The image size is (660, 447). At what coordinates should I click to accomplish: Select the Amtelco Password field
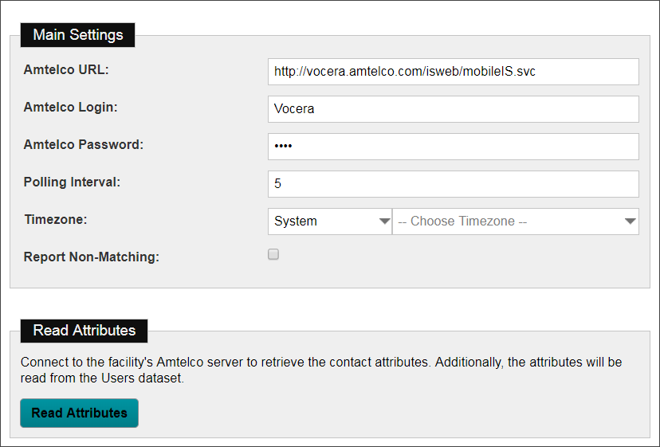coord(453,147)
